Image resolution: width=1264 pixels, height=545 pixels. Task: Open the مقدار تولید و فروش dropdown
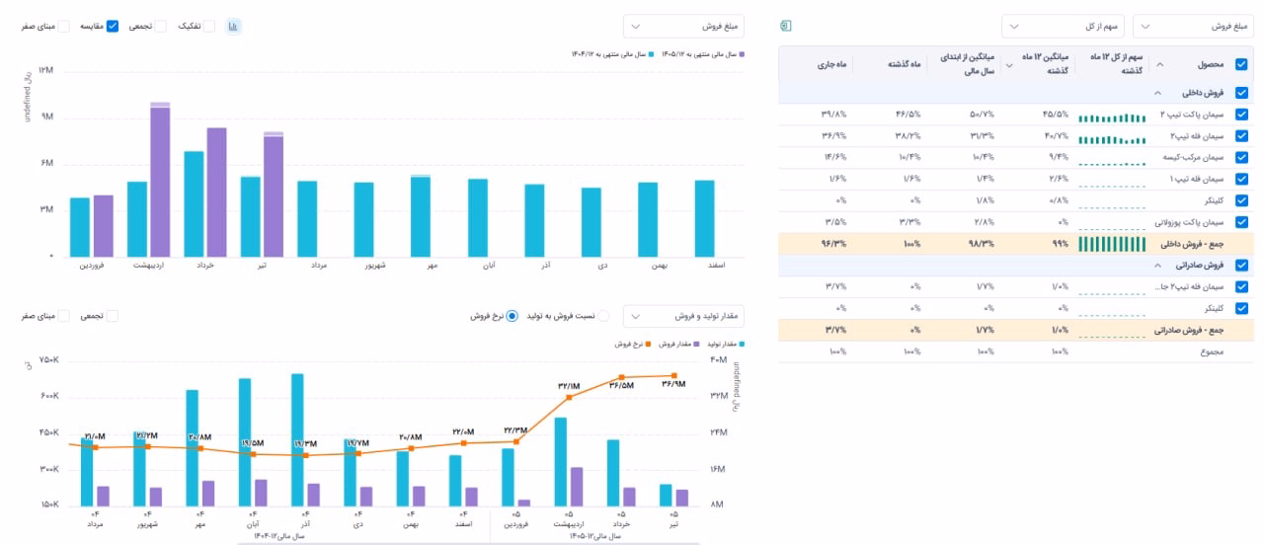pos(684,316)
